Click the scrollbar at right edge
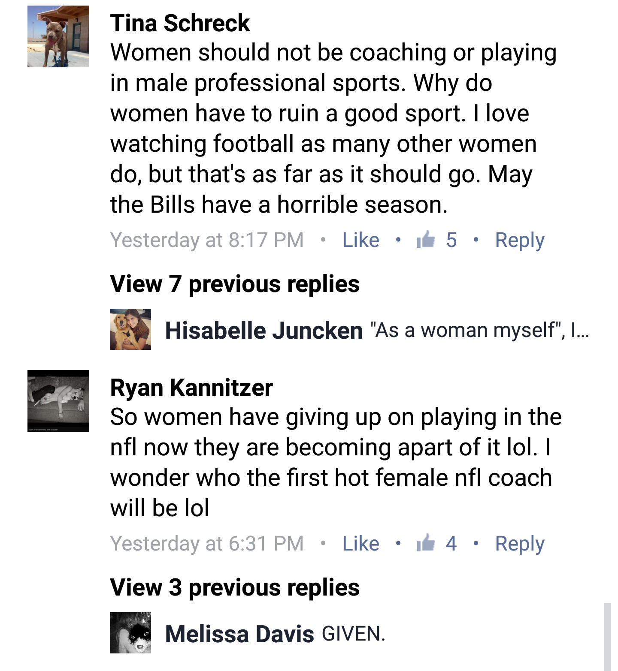Viewport: 618px width, 671px height. click(x=607, y=637)
